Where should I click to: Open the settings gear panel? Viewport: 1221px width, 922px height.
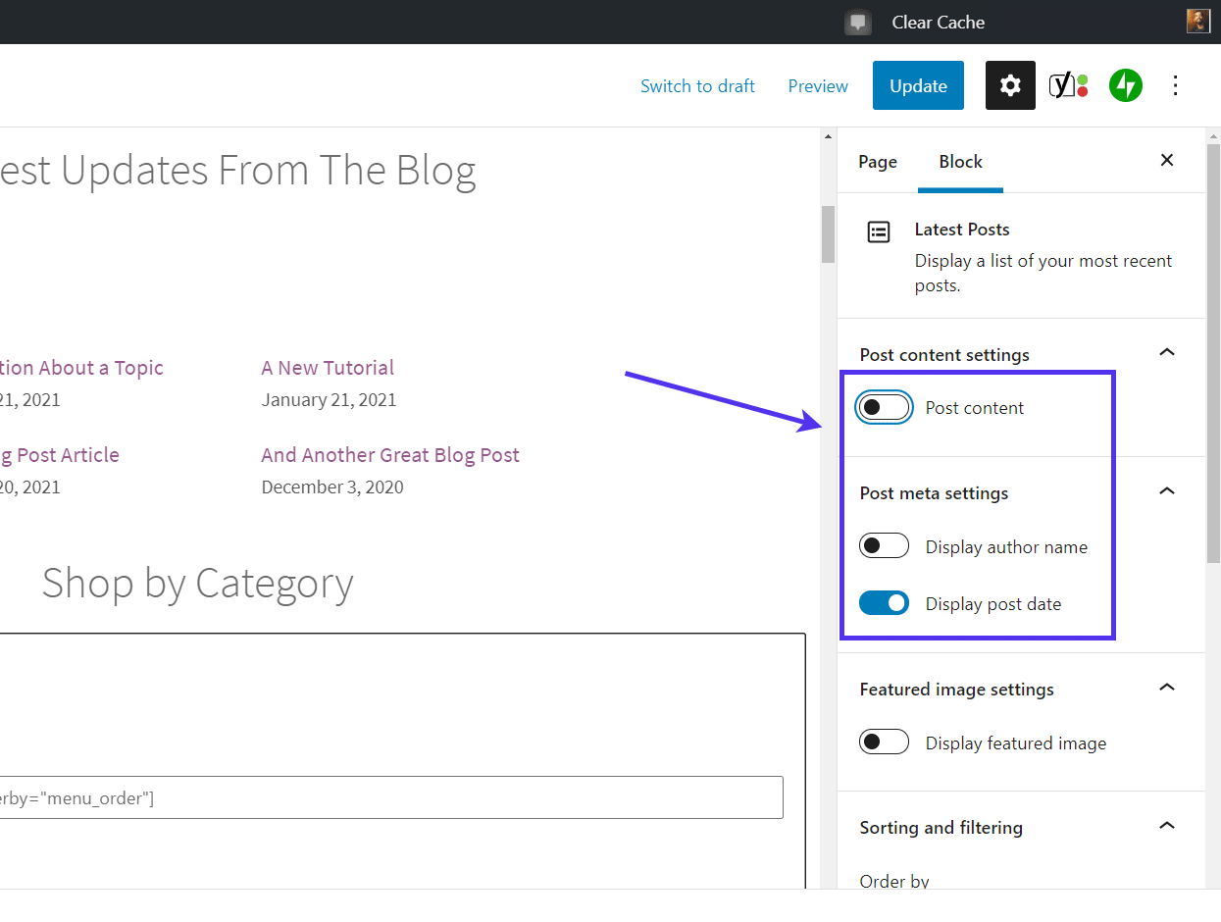tap(1010, 85)
